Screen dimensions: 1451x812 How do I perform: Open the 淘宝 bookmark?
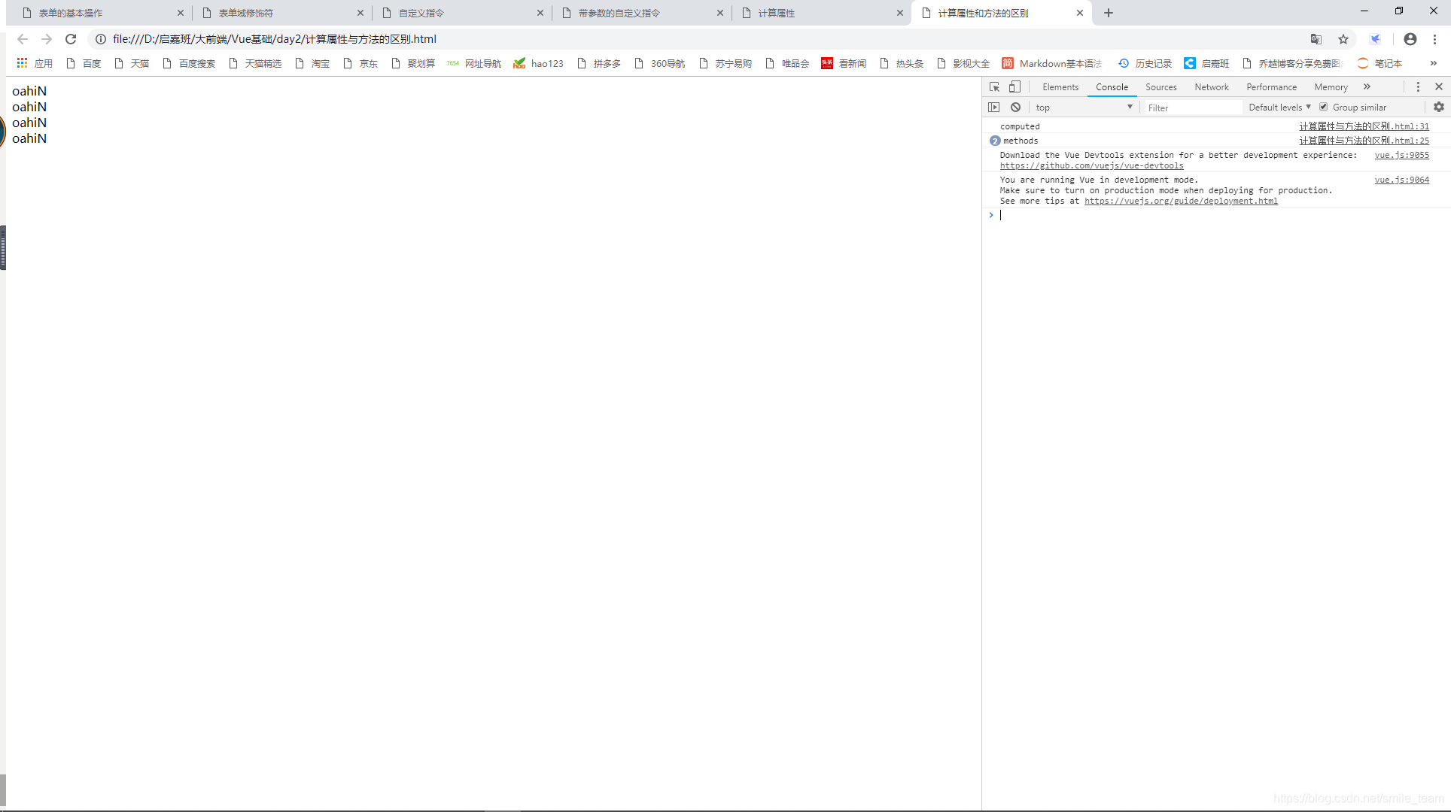pos(312,63)
